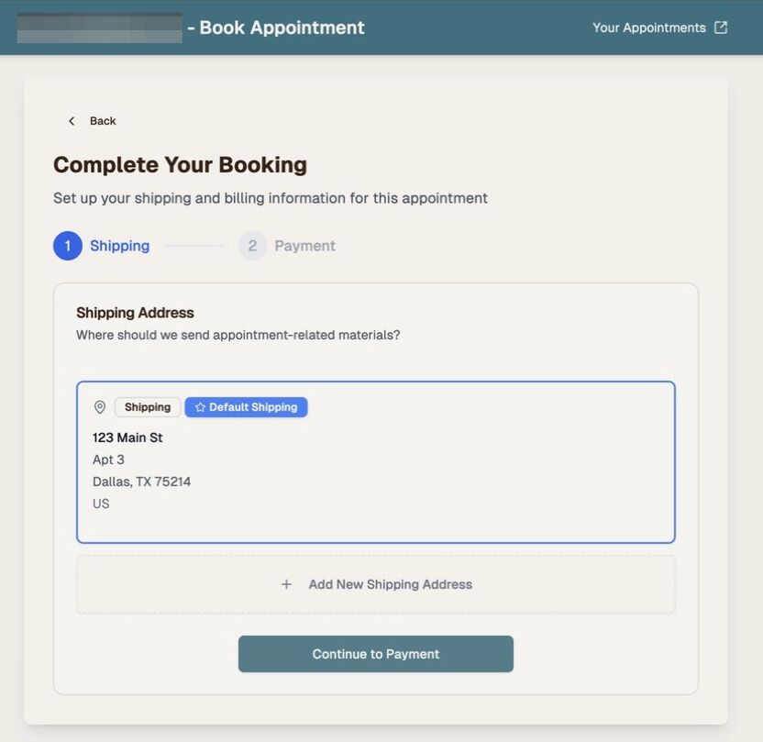Click the grey step 2 circle
The height and width of the screenshot is (742, 763).
pos(252,246)
